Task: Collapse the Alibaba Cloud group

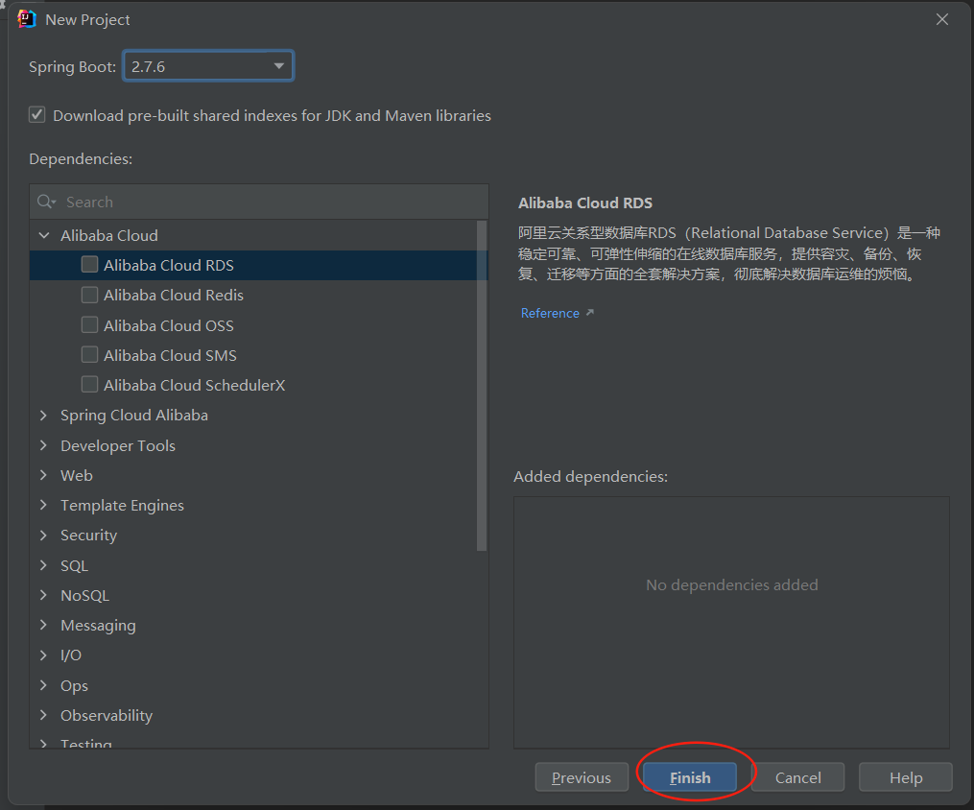Action: point(44,235)
